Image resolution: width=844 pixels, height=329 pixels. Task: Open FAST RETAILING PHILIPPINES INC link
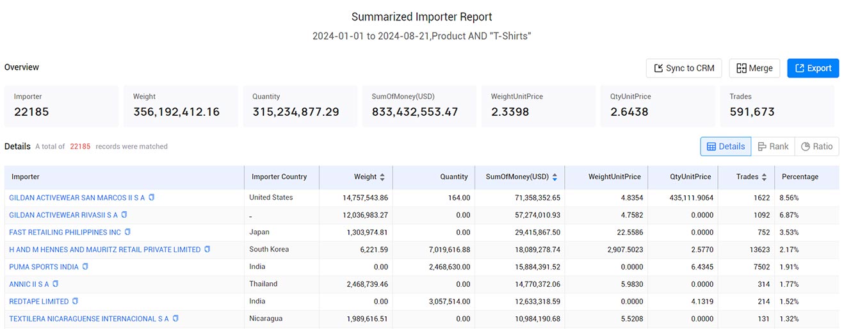coord(65,232)
